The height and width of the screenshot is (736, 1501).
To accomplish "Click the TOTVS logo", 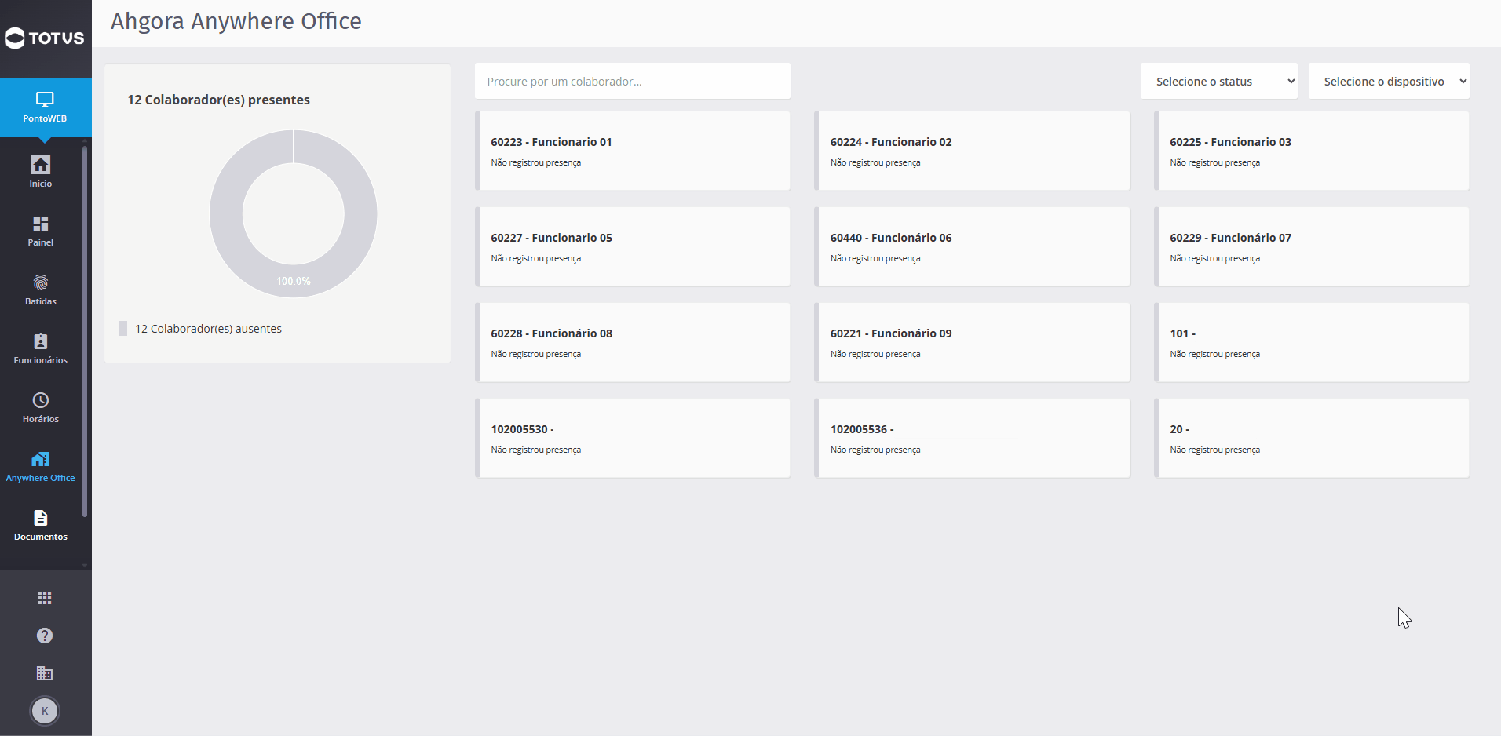I will coord(45,38).
